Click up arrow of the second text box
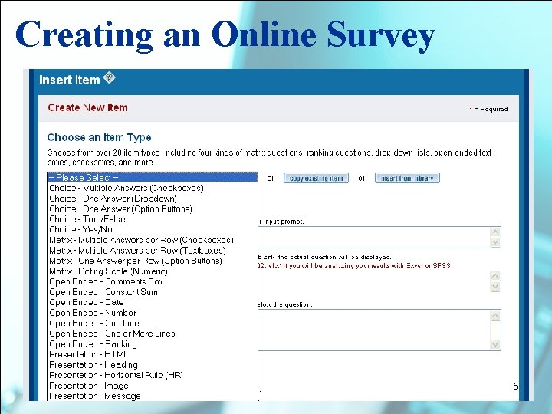This screenshot has width=552, height=414. click(495, 276)
